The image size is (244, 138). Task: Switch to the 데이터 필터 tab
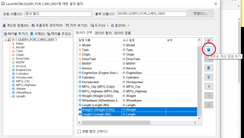point(103,33)
